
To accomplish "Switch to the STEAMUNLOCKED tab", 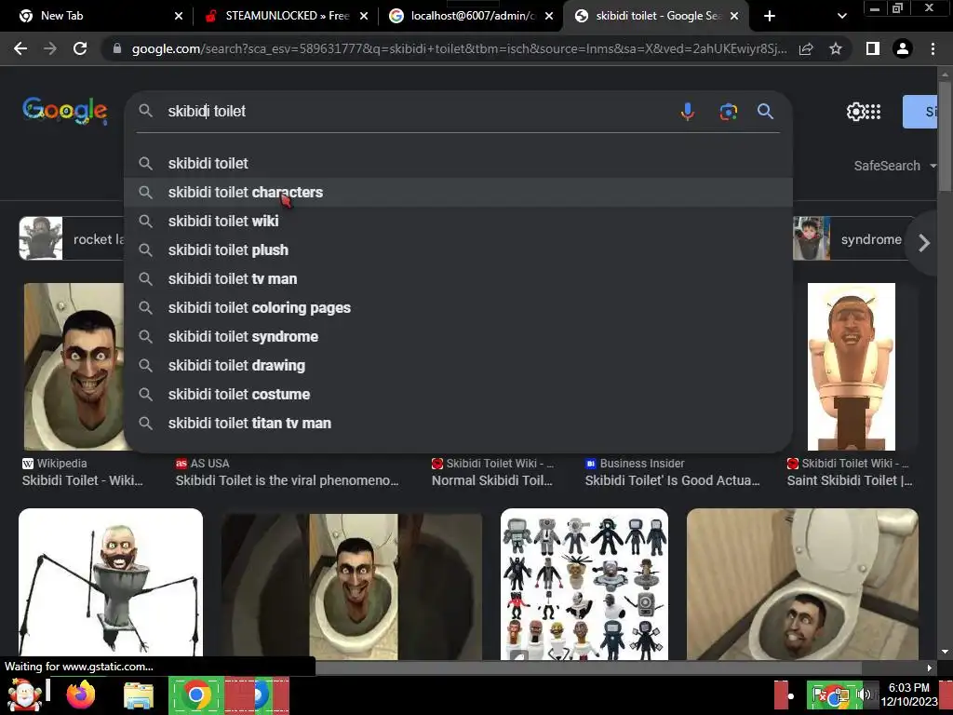I will [286, 16].
